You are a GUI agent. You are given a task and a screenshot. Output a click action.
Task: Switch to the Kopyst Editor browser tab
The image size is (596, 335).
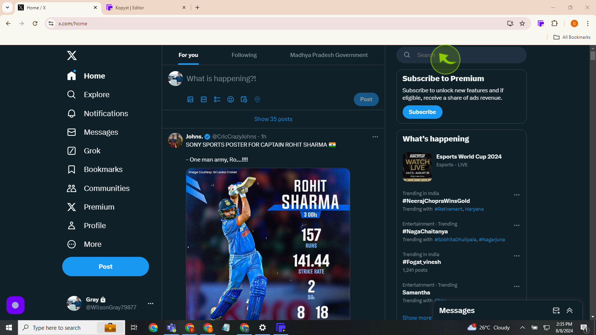click(x=146, y=7)
